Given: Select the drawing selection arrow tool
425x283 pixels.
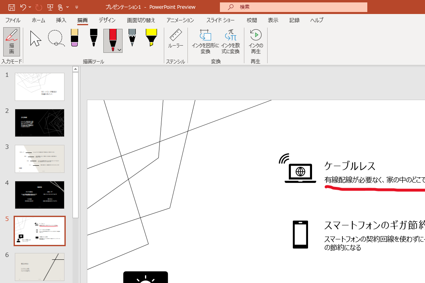Looking at the screenshot, I should tap(35, 38).
